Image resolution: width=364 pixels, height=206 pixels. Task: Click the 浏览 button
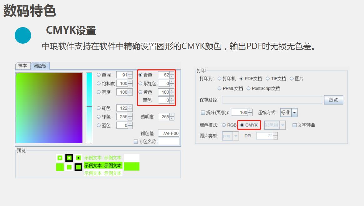coord(333,100)
